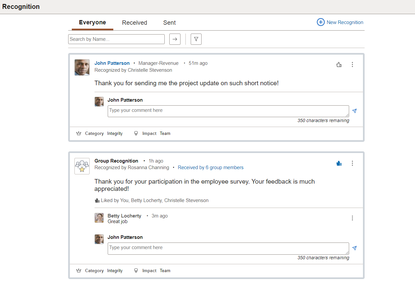The height and width of the screenshot is (282, 415).
Task: Unlike the Group Recognition post
Action: coord(339,163)
